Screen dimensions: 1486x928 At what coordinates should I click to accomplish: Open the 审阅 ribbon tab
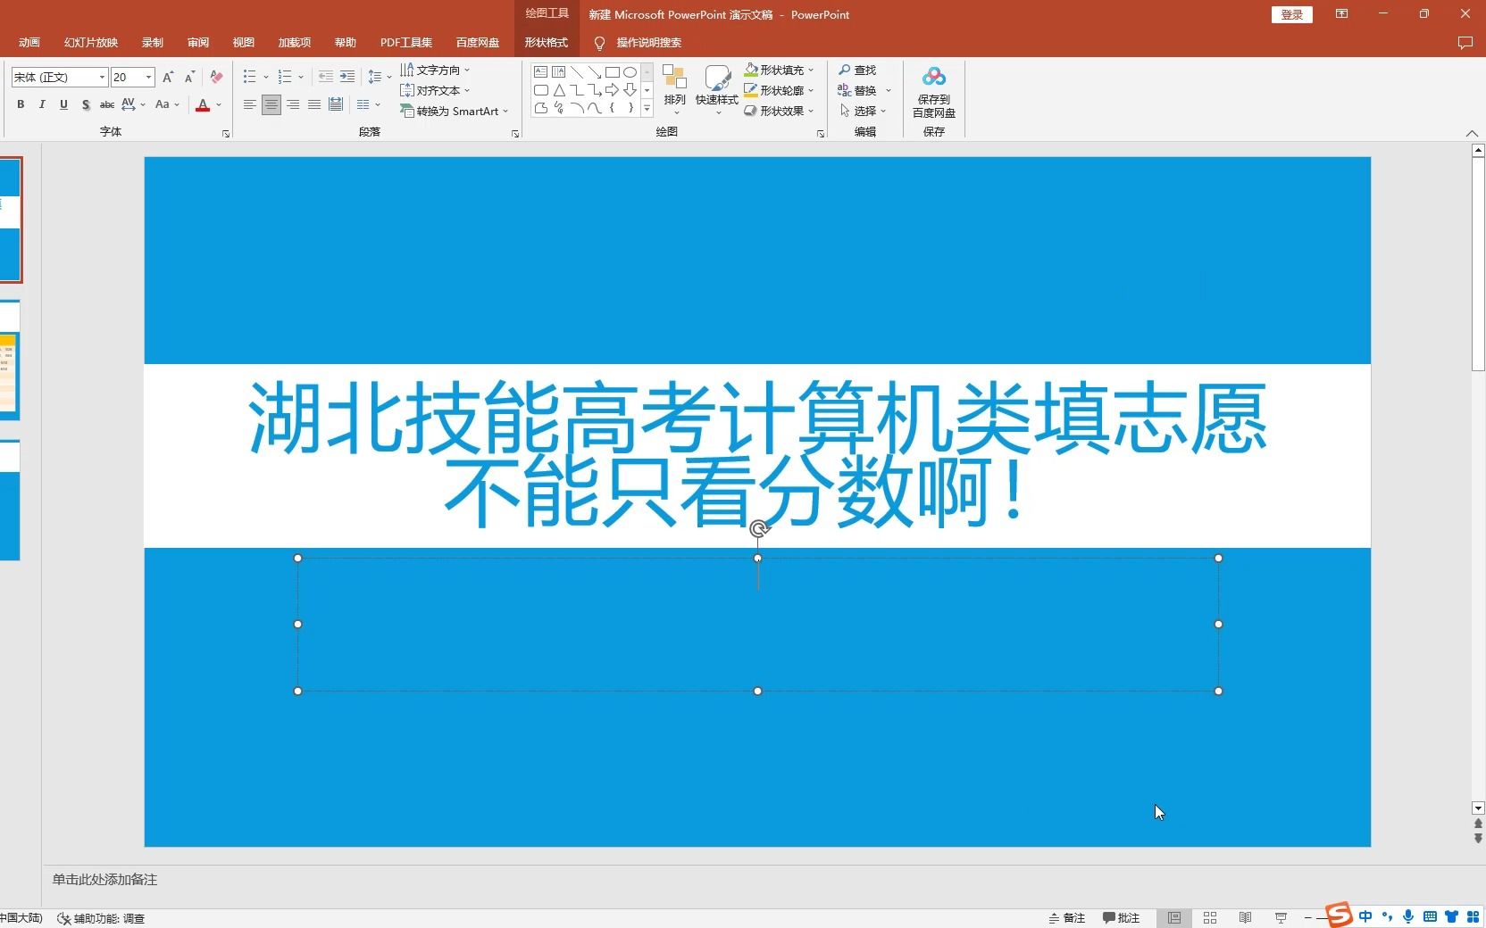[198, 43]
